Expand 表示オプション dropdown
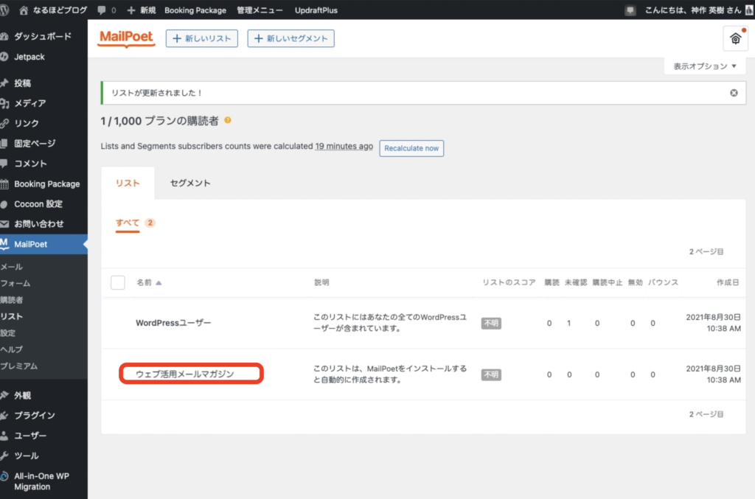 tap(705, 66)
